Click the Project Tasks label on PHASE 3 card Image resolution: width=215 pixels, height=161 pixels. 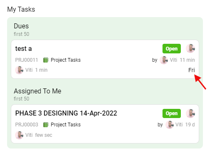point(66,125)
